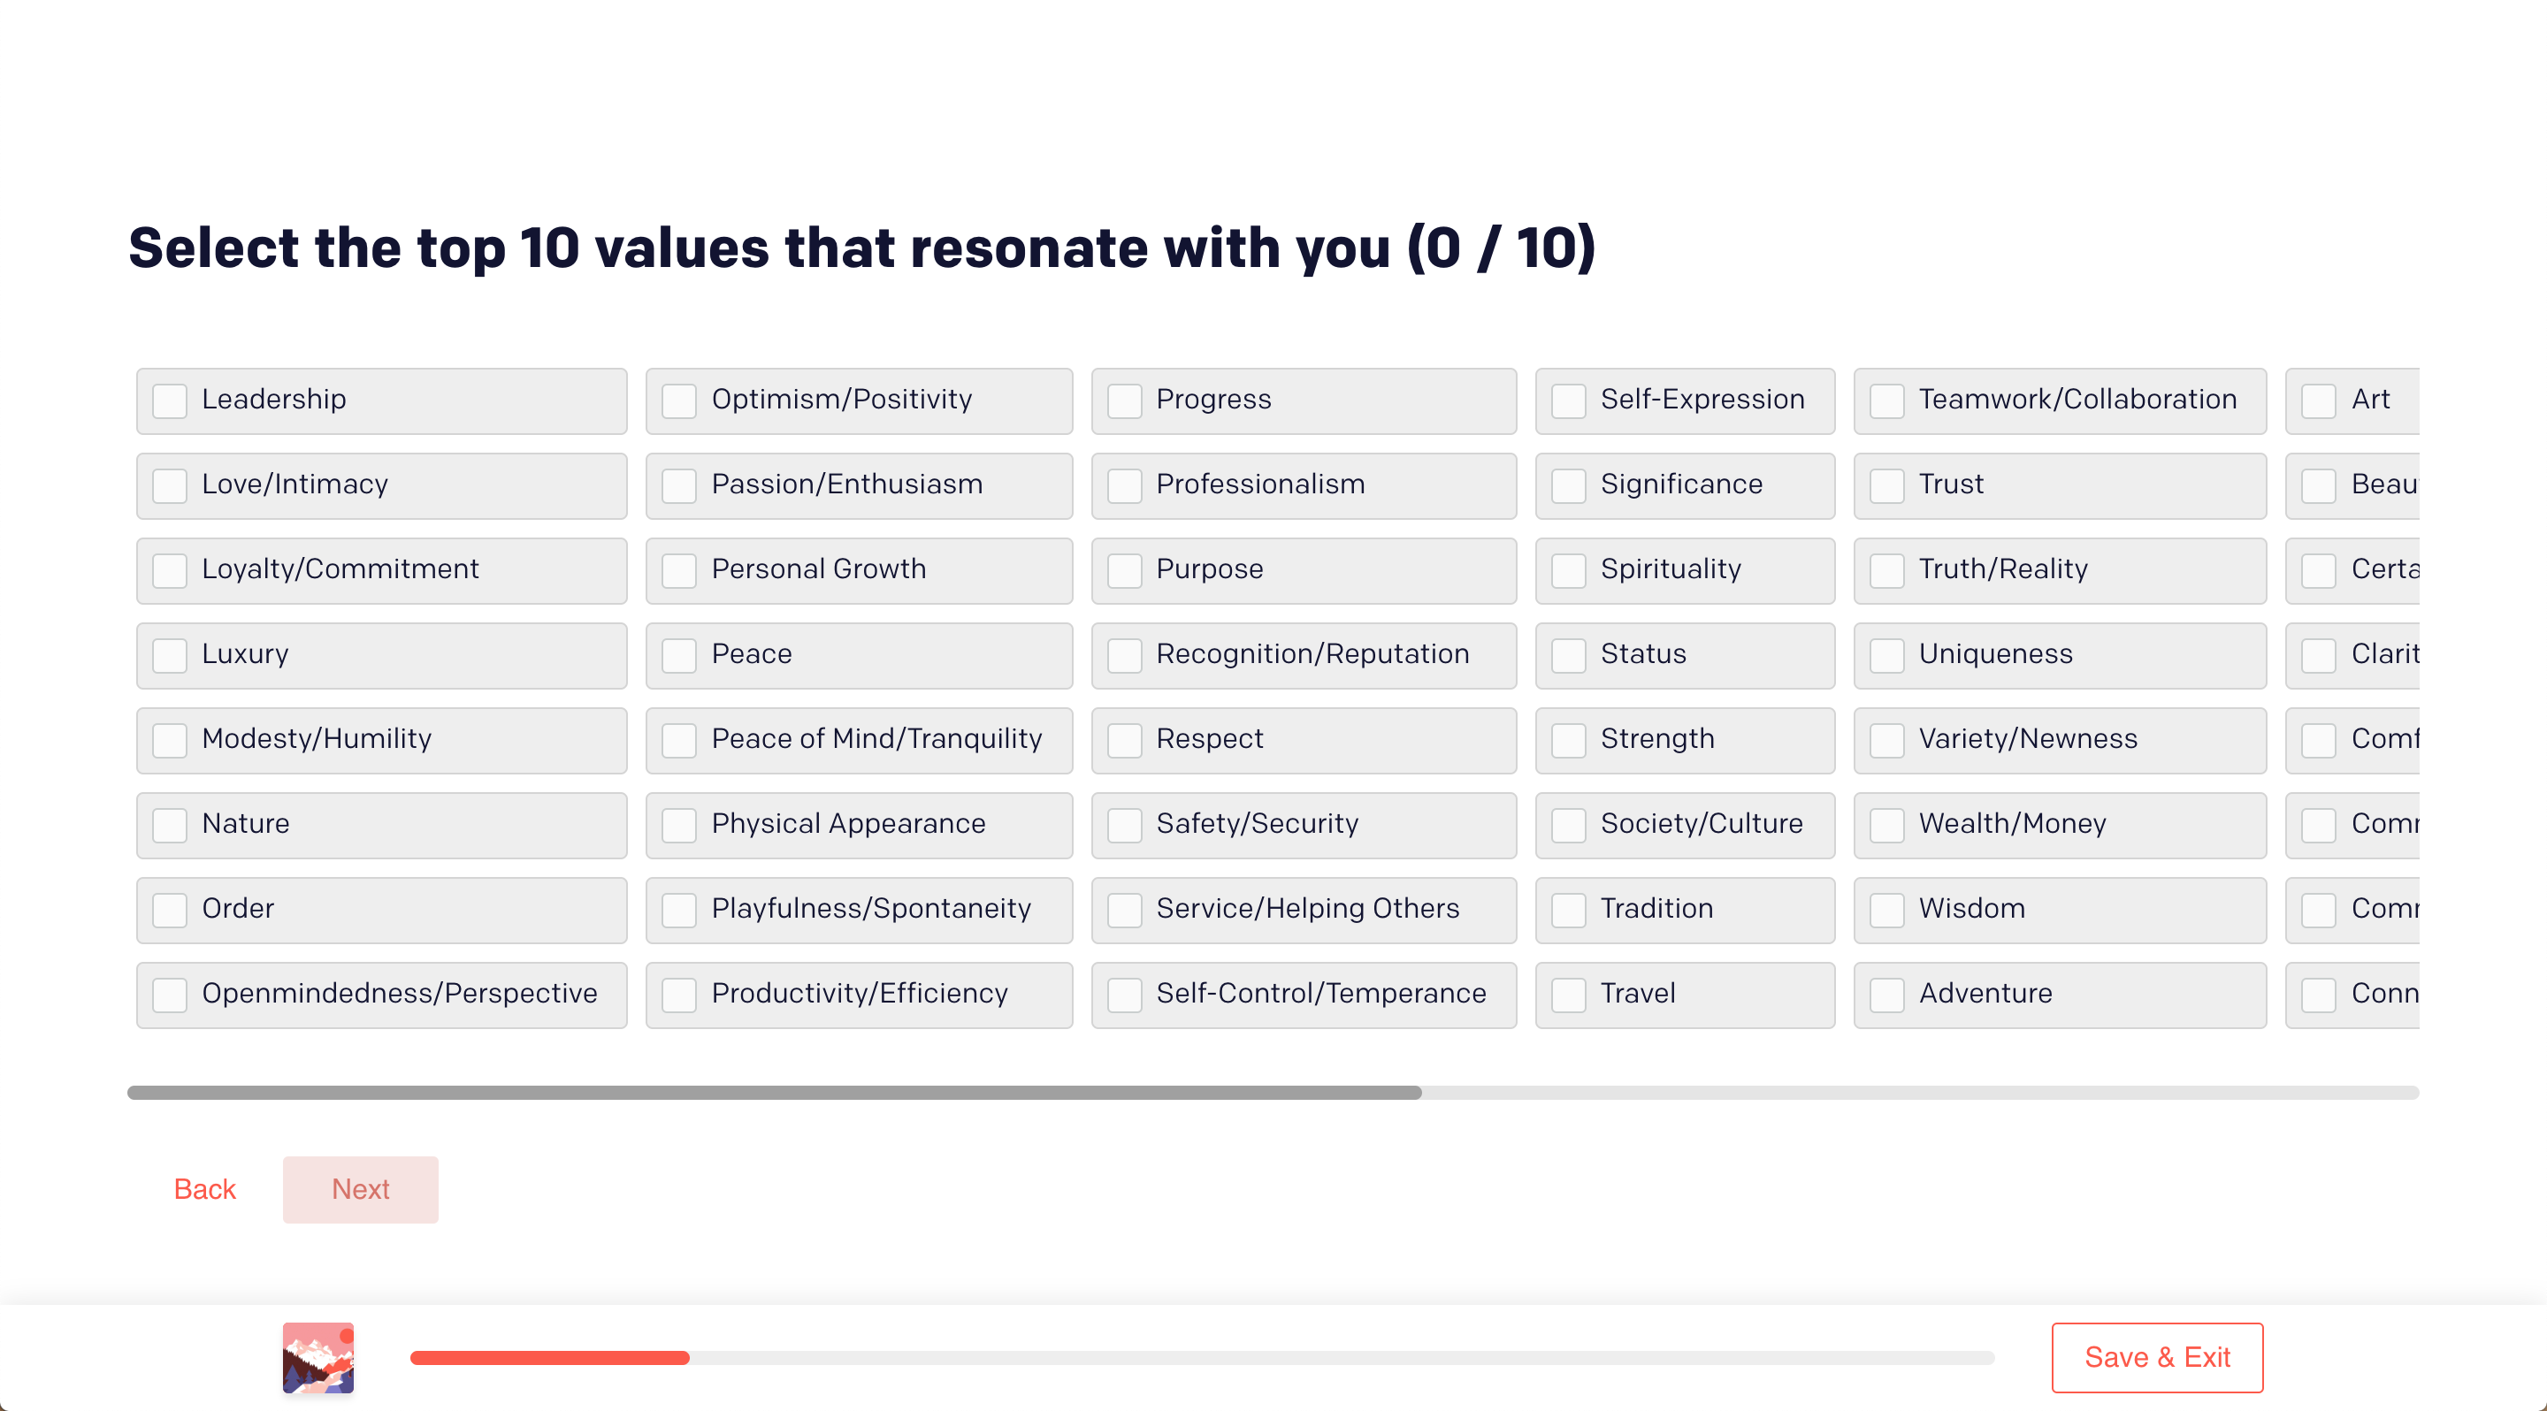Choose the Spirituality value
The height and width of the screenshot is (1411, 2547).
[1568, 570]
